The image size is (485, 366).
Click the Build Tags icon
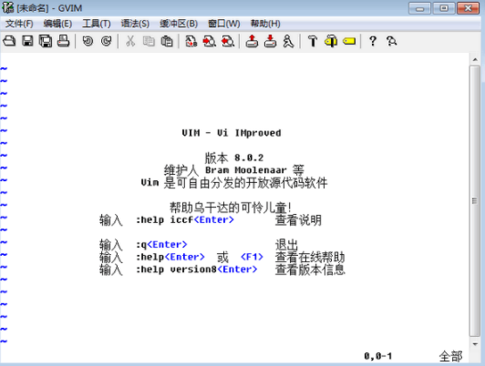click(331, 41)
